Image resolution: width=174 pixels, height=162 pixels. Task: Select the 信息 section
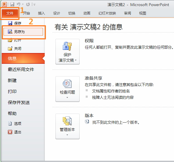pos(23,58)
